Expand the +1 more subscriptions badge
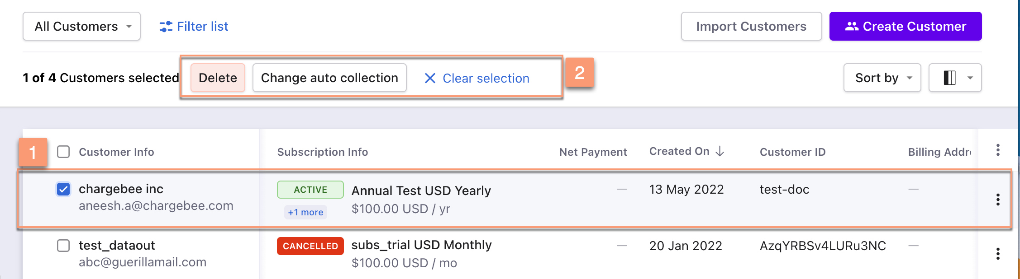 pyautogui.click(x=305, y=212)
